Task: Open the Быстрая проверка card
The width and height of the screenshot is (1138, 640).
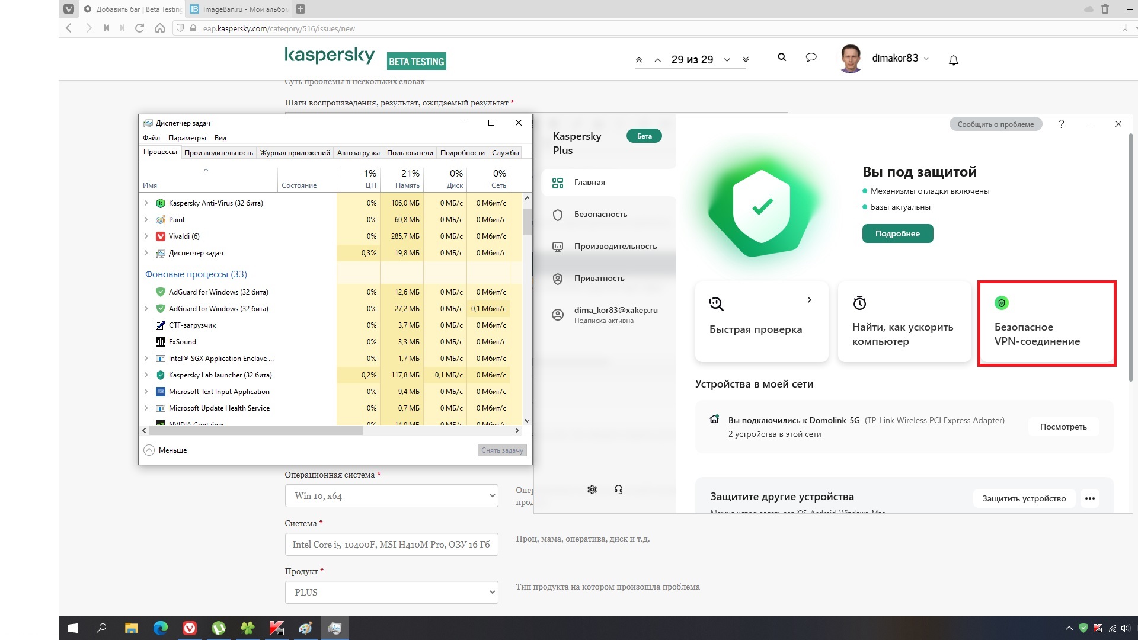Action: pos(761,321)
